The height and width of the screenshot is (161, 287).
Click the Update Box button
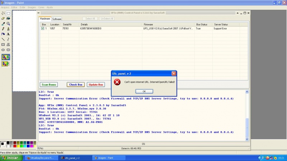(96, 84)
